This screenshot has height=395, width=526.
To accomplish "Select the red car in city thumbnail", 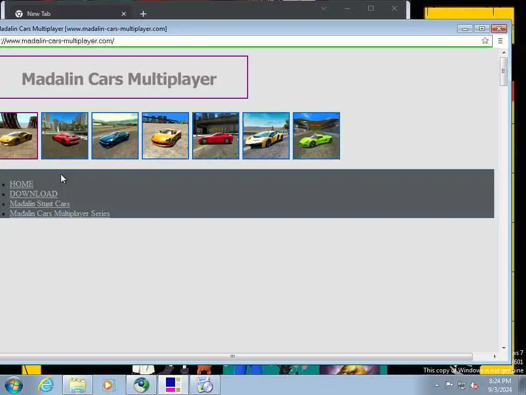I will (x=65, y=136).
